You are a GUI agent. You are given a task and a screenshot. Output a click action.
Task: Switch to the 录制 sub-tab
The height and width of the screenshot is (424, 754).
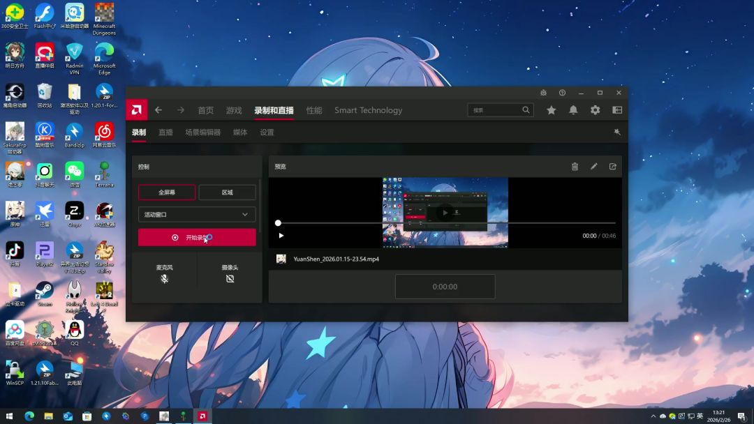[x=139, y=132]
